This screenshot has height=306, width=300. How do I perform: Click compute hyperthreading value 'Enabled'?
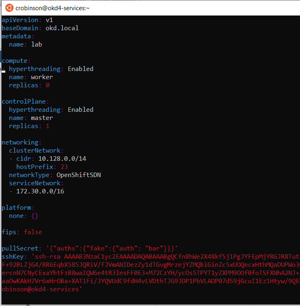[80, 69]
